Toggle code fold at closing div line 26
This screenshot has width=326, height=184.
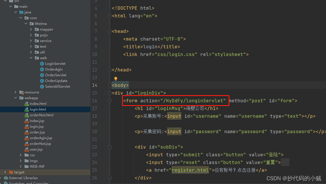click(x=110, y=178)
